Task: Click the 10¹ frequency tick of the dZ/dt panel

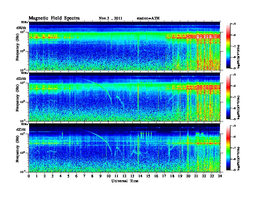Action: coord(23,134)
